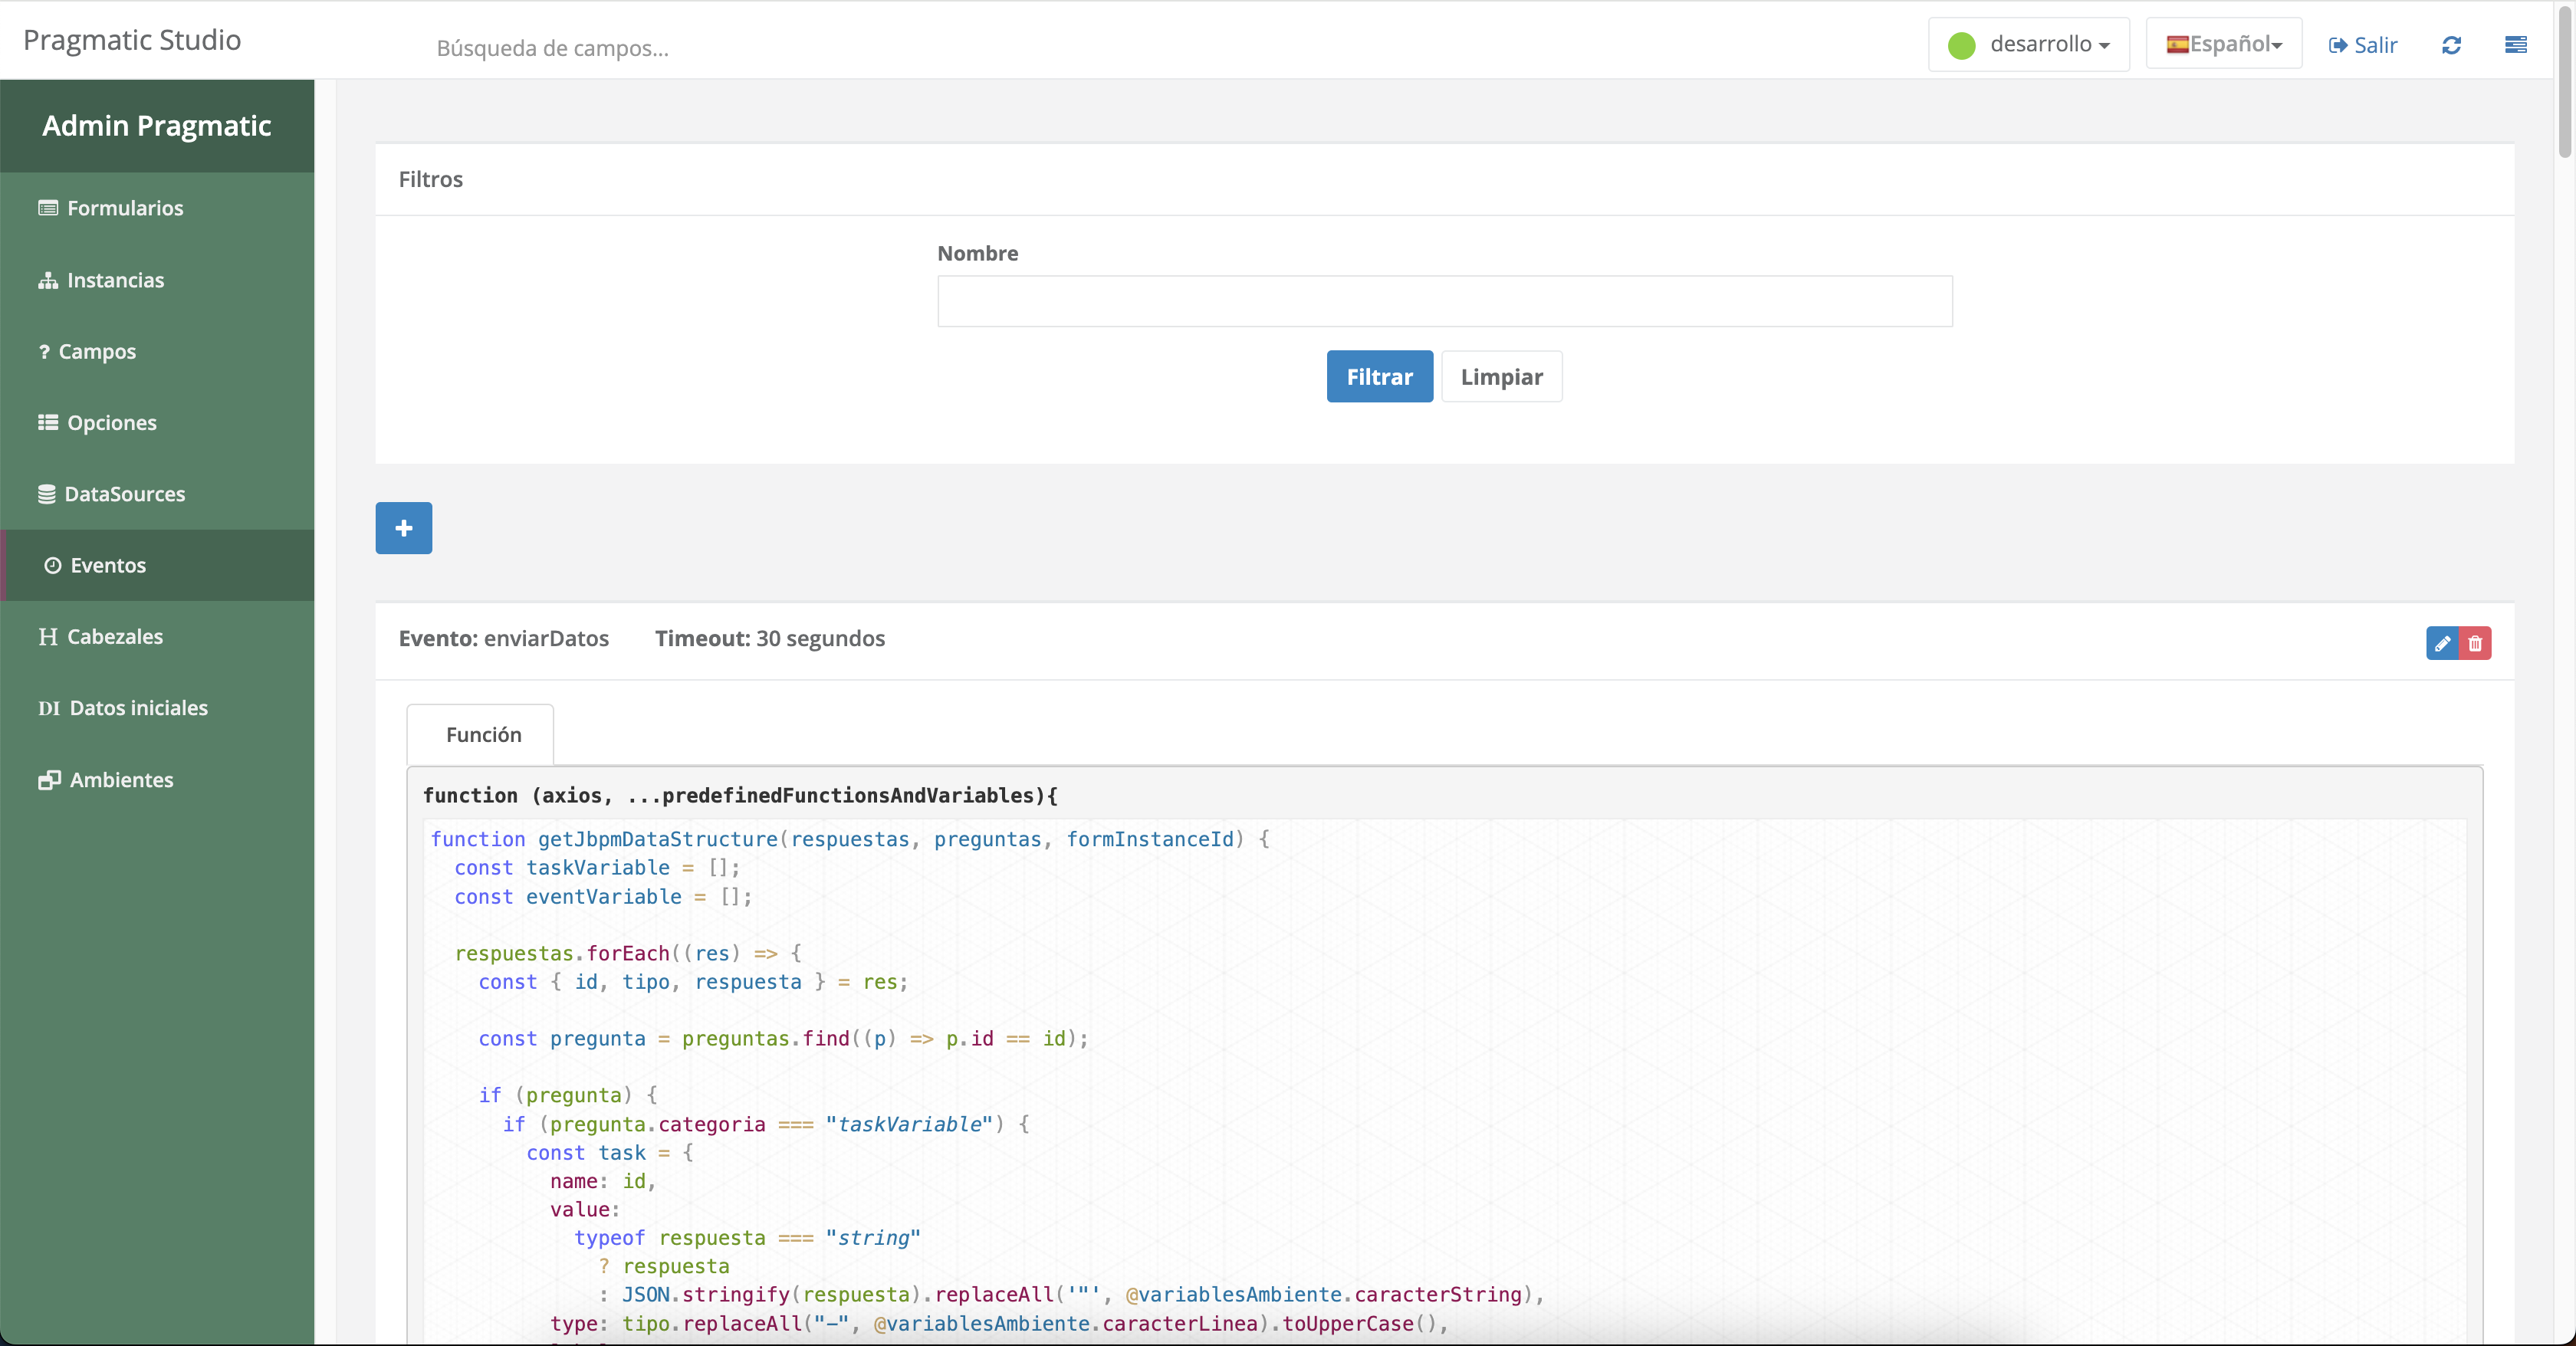The height and width of the screenshot is (1346, 2576).
Task: Click the DataSources database icon
Action: click(x=47, y=494)
